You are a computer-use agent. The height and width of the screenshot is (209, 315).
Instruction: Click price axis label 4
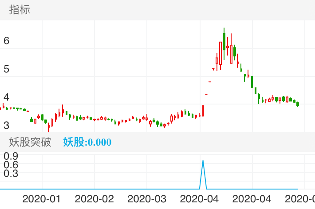pyautogui.click(x=7, y=97)
